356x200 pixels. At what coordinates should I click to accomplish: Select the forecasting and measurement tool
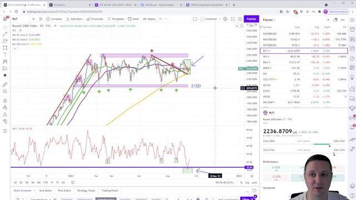tap(5, 68)
